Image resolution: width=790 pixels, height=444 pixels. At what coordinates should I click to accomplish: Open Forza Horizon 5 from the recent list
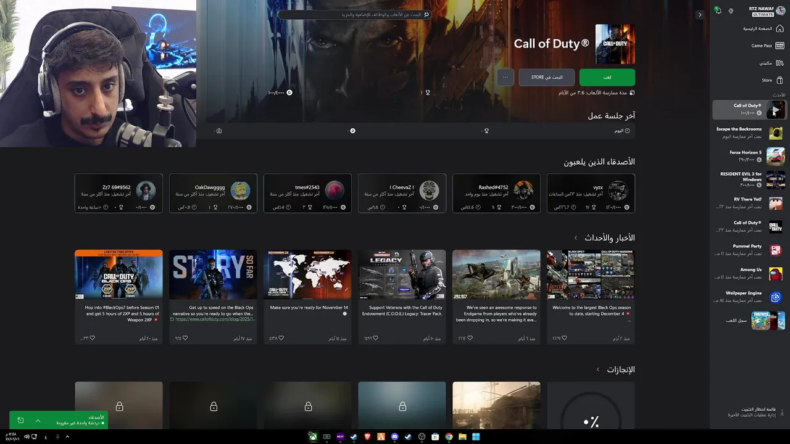point(749,156)
